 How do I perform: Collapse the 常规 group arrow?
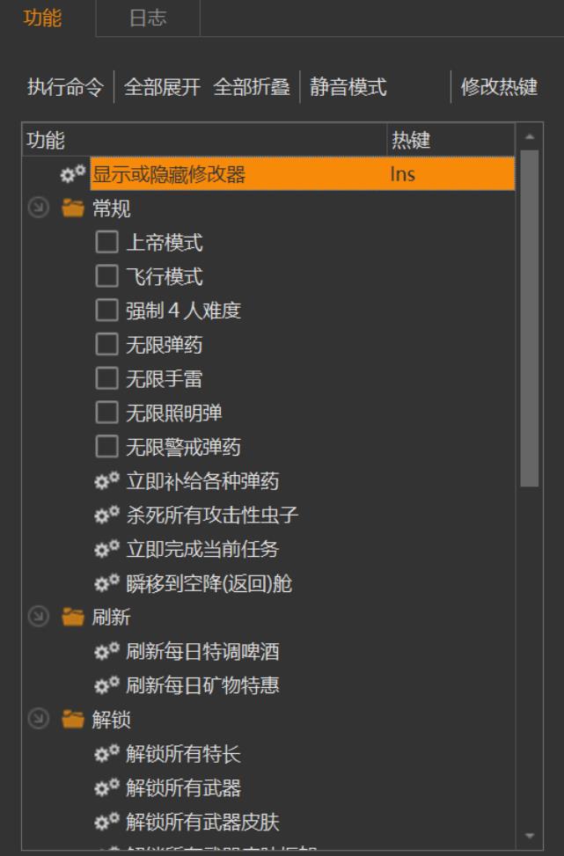(37, 209)
